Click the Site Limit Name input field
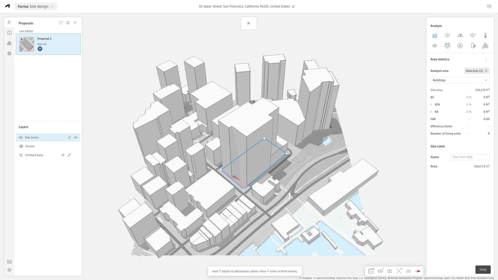The image size is (498, 280). click(x=470, y=157)
